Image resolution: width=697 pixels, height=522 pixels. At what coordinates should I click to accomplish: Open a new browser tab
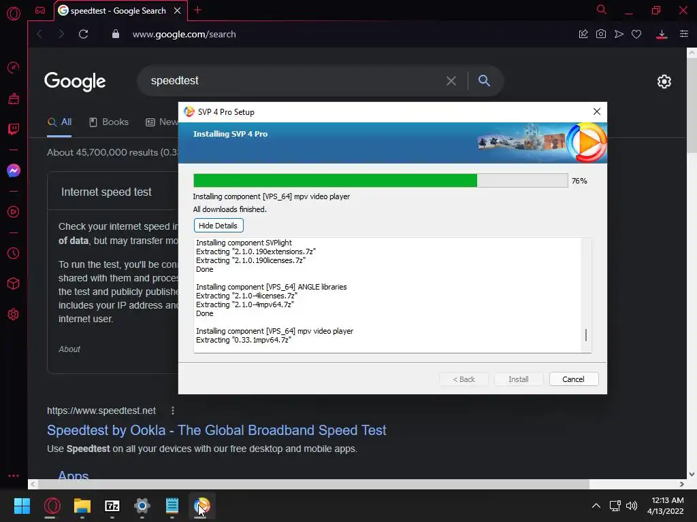pos(198,10)
